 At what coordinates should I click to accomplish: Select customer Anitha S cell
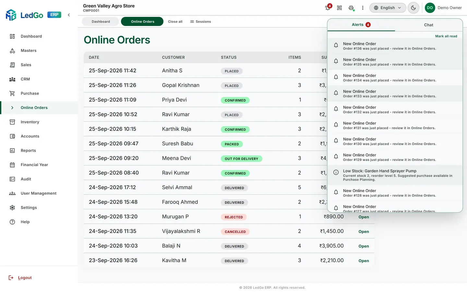pos(172,71)
